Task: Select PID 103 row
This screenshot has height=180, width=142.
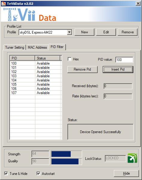Action: click(x=36, y=76)
